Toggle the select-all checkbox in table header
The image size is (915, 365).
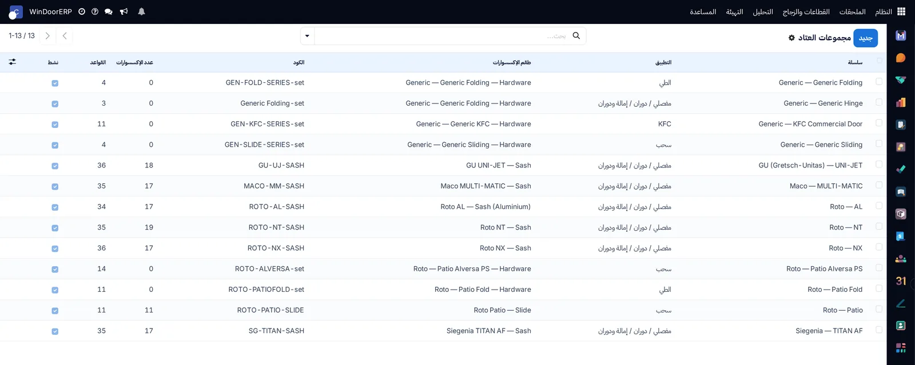pyautogui.click(x=879, y=61)
